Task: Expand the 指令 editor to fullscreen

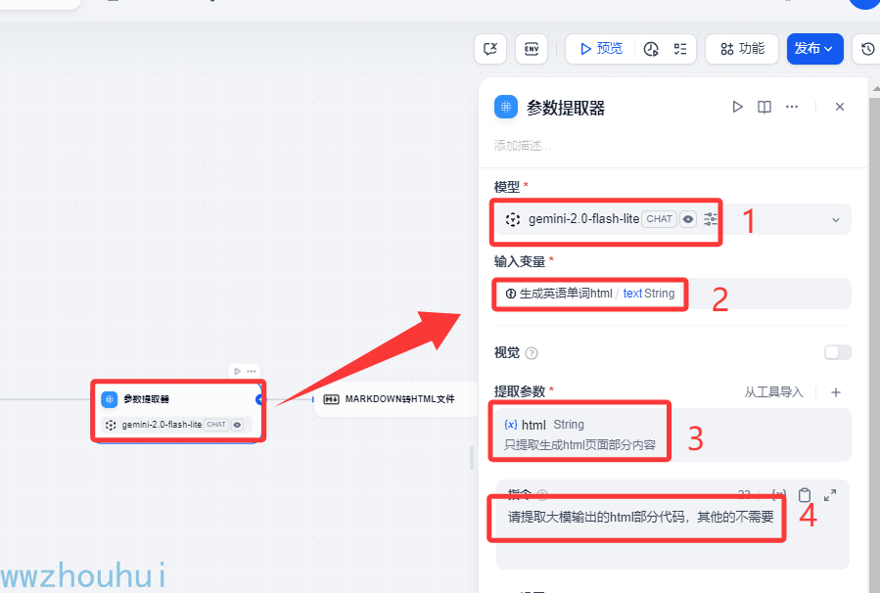Action: [x=830, y=495]
